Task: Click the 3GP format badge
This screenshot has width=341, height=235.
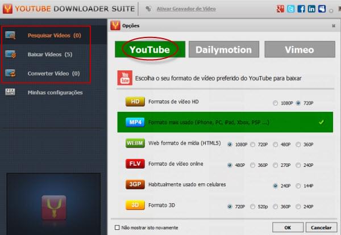Action: click(135, 184)
